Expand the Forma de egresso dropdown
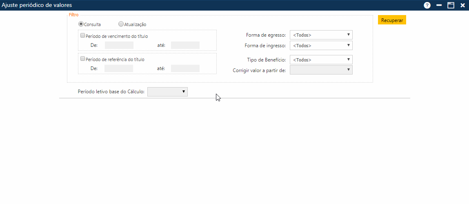Screen dimensions: 469x204 tap(321, 35)
